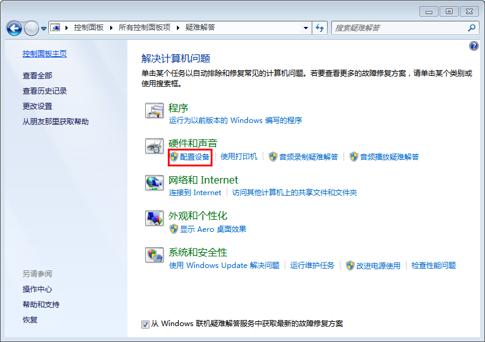Launch 显示 Aero 桌面效果 troubleshooter

point(213,229)
